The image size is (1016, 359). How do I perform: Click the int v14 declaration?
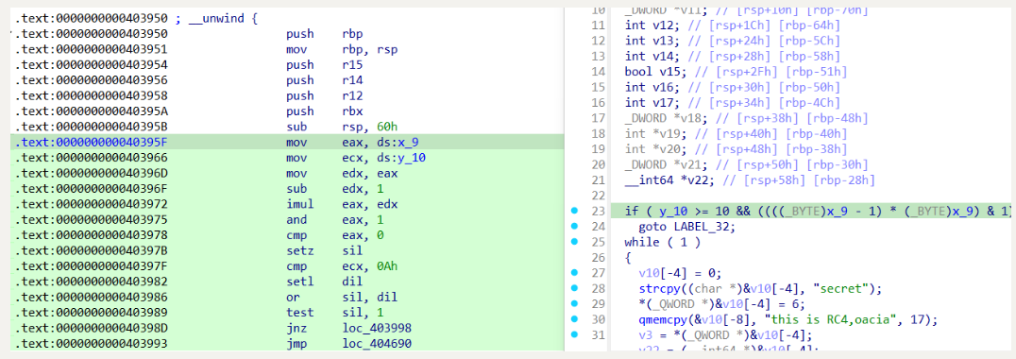click(732, 57)
